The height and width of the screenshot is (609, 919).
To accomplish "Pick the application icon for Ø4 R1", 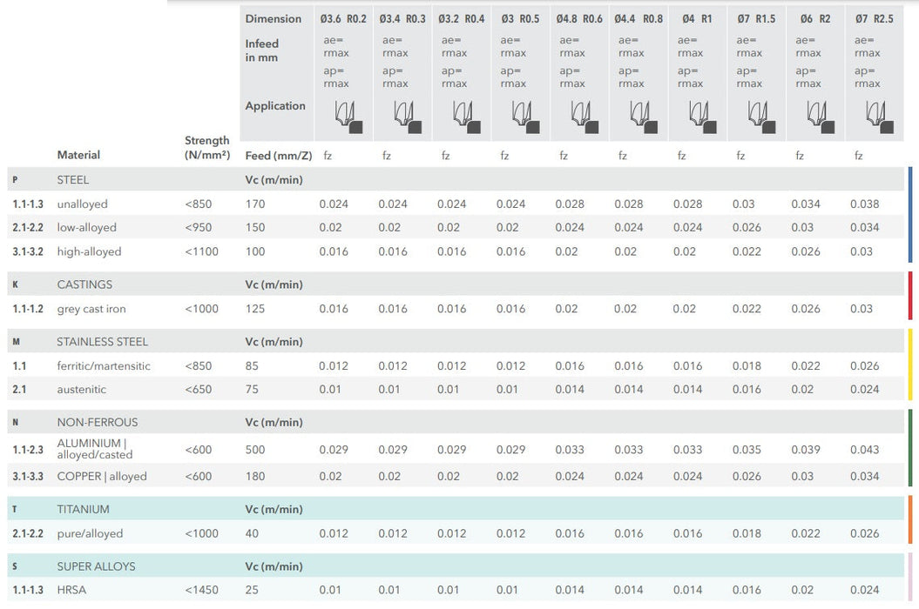I will pos(703,117).
